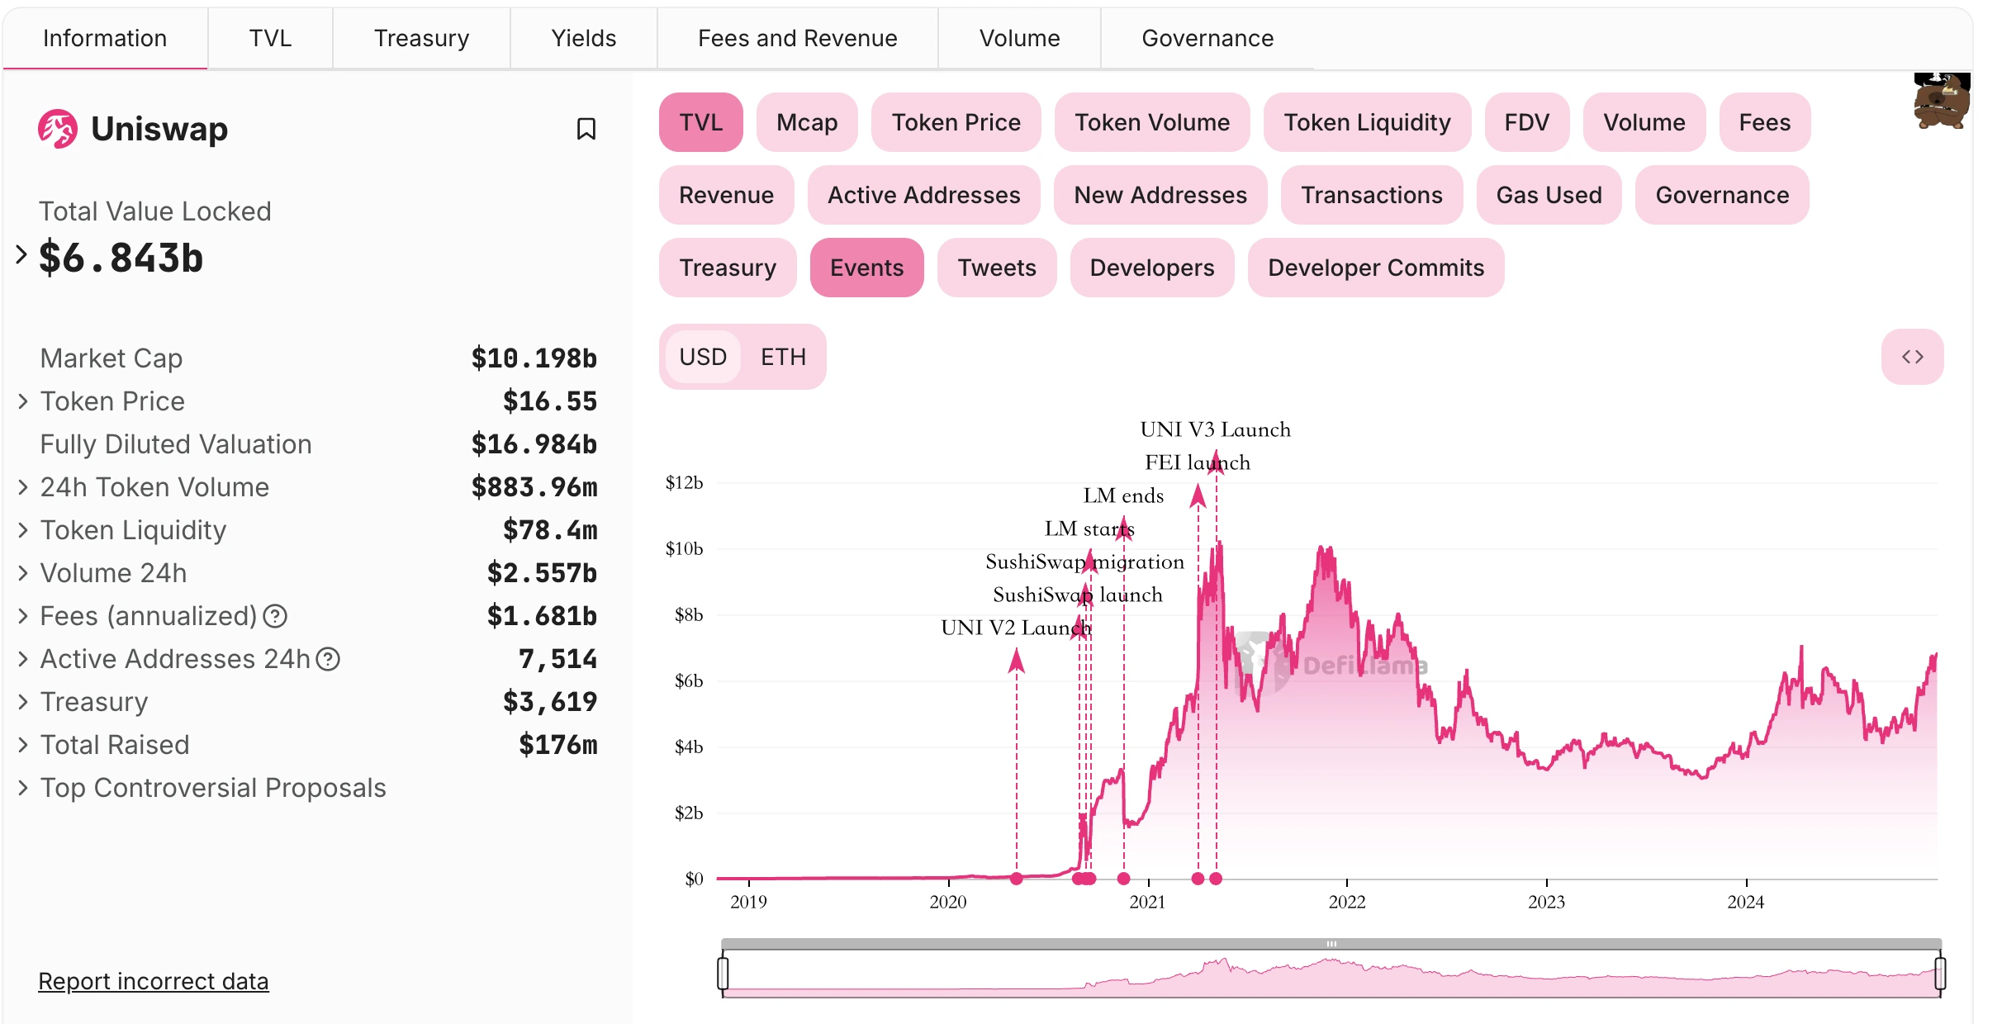Enable Fees metric on chart
The width and height of the screenshot is (2002, 1024).
1764,122
